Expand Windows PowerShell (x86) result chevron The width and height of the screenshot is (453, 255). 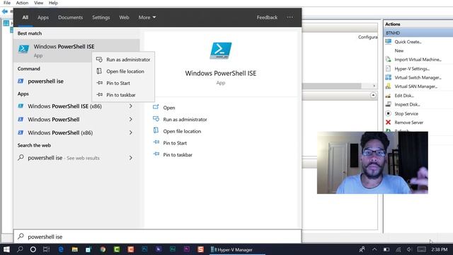[x=131, y=132]
